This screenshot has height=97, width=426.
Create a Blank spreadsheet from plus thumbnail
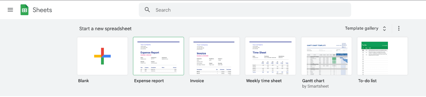[103, 56]
